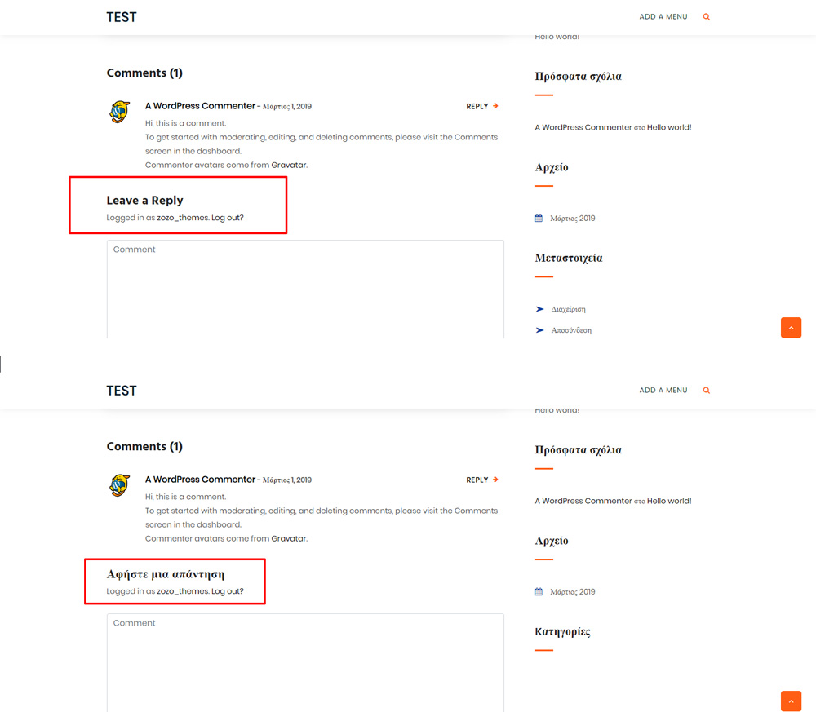
Task: Click the search icon in the upper header
Action: (706, 17)
